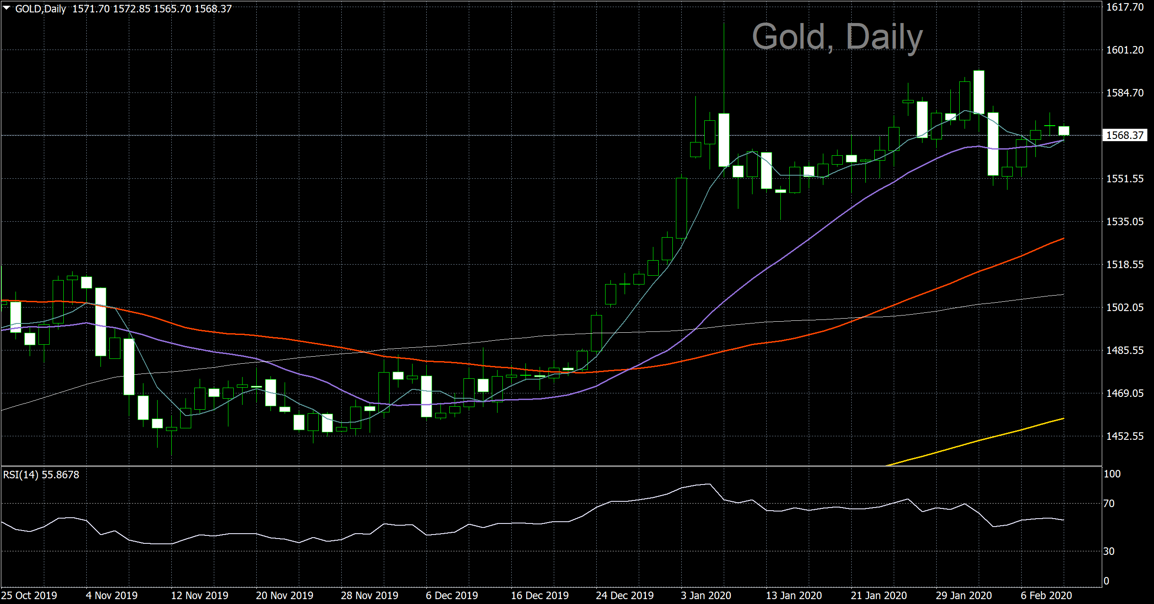Viewport: 1154px width, 604px height.
Task: Click the 1584.70 price axis label
Action: [x=1125, y=92]
